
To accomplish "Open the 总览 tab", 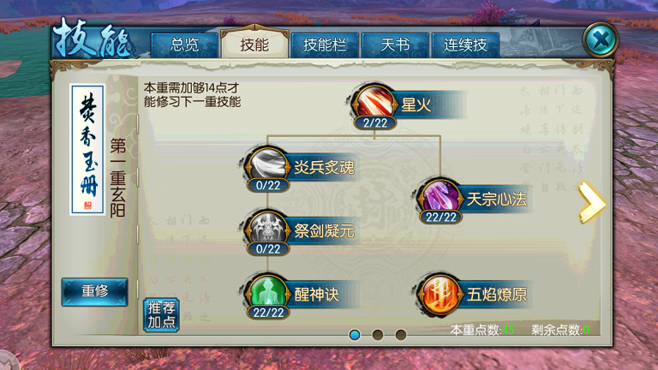I will pos(185,45).
